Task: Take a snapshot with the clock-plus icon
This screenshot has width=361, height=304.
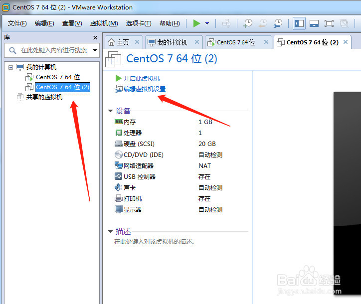Action: pyautogui.click(x=248, y=23)
